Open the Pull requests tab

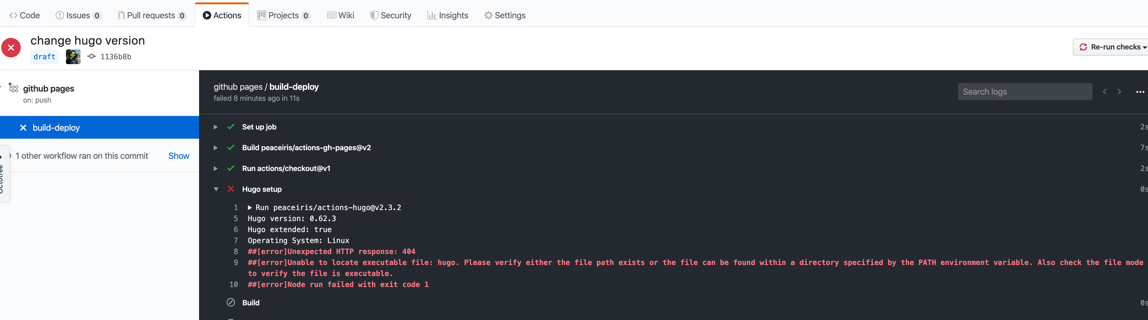[x=151, y=15]
